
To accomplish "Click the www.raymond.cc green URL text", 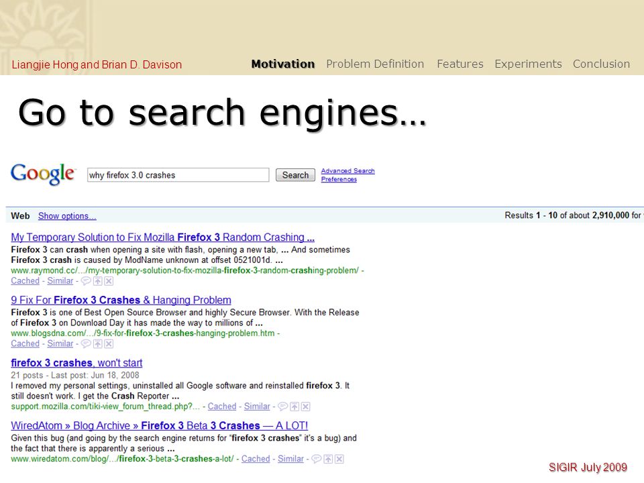I will click(x=185, y=270).
